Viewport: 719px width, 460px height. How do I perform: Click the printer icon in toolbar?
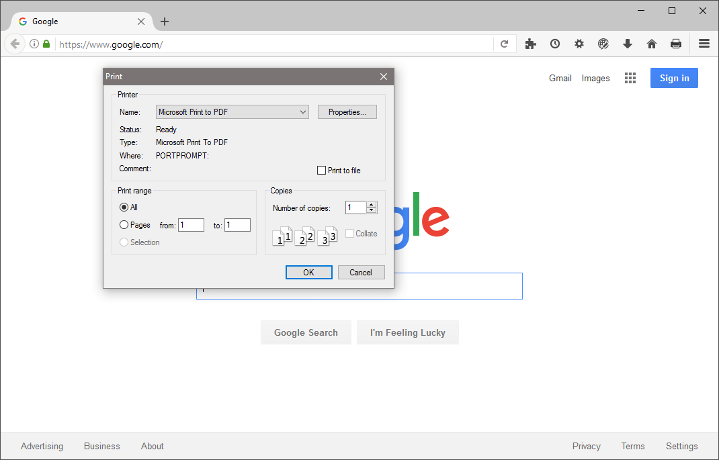coord(676,44)
